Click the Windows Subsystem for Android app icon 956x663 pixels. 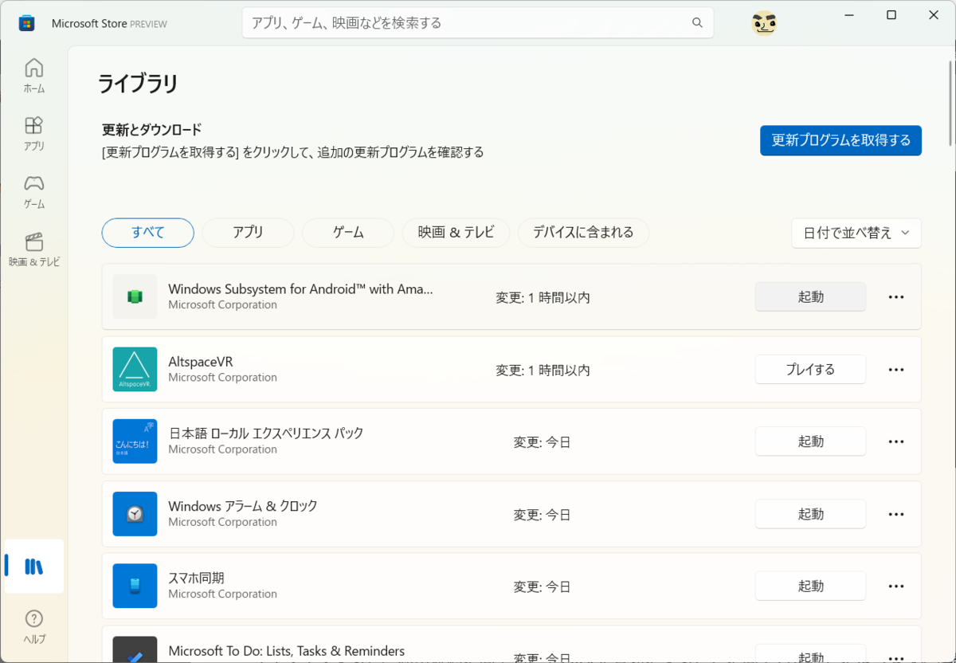pos(135,296)
